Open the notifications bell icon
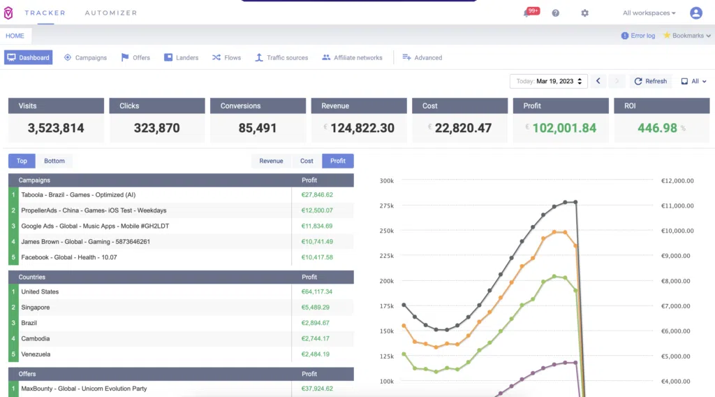The width and height of the screenshot is (715, 397). point(526,13)
